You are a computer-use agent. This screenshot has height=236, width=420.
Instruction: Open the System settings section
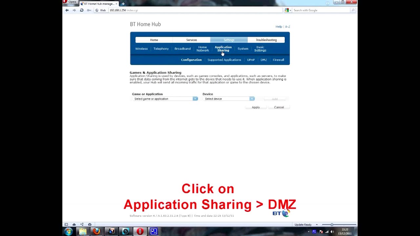click(x=243, y=49)
